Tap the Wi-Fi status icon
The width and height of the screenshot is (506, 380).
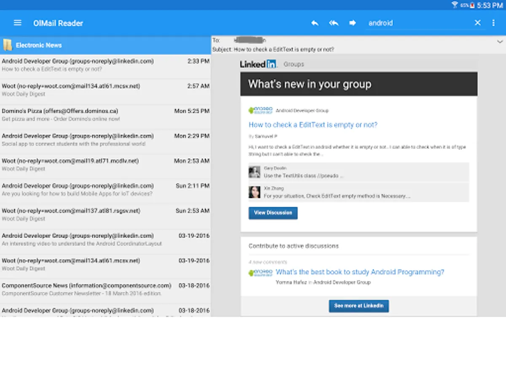pos(455,5)
